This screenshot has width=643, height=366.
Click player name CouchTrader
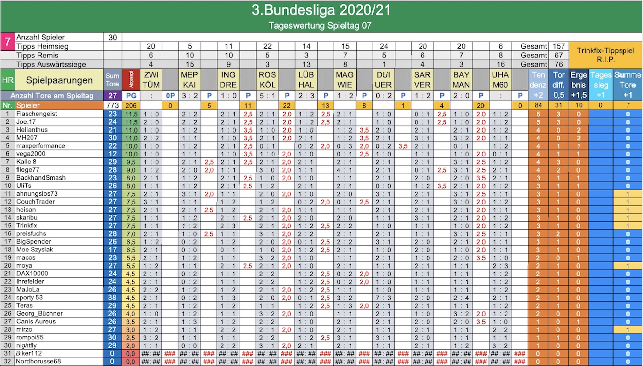(x=35, y=202)
